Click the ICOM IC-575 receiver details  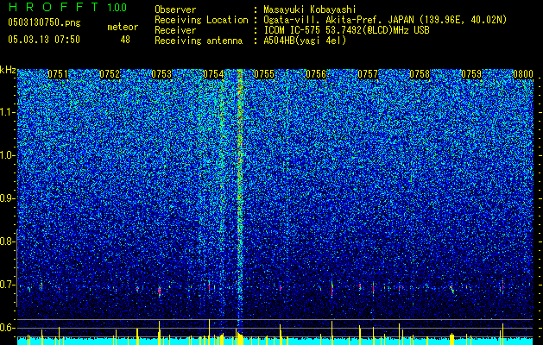pos(346,30)
